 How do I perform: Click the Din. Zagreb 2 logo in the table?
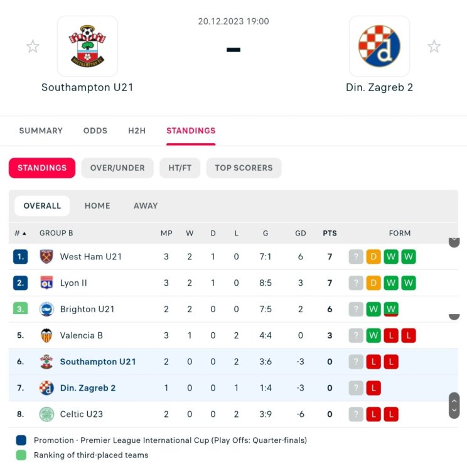[x=46, y=388]
